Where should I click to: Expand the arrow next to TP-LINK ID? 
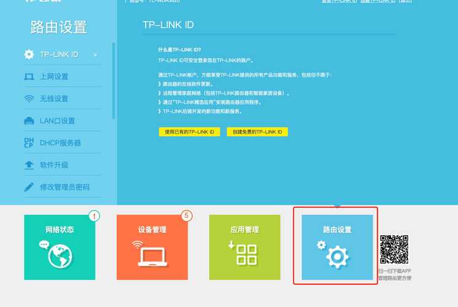[95, 55]
